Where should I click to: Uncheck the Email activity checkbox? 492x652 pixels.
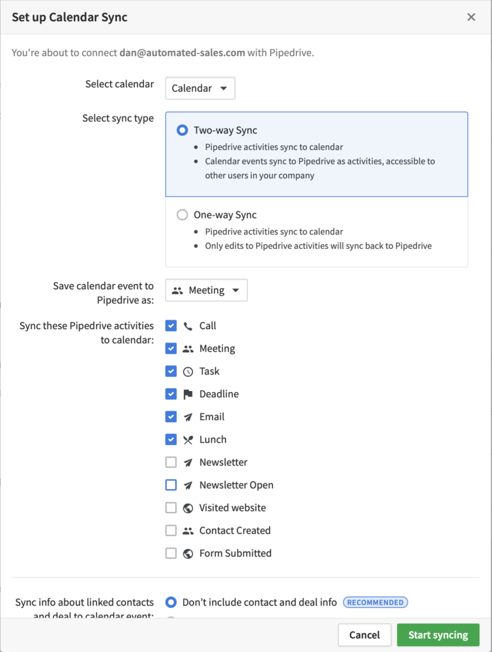pyautogui.click(x=171, y=416)
